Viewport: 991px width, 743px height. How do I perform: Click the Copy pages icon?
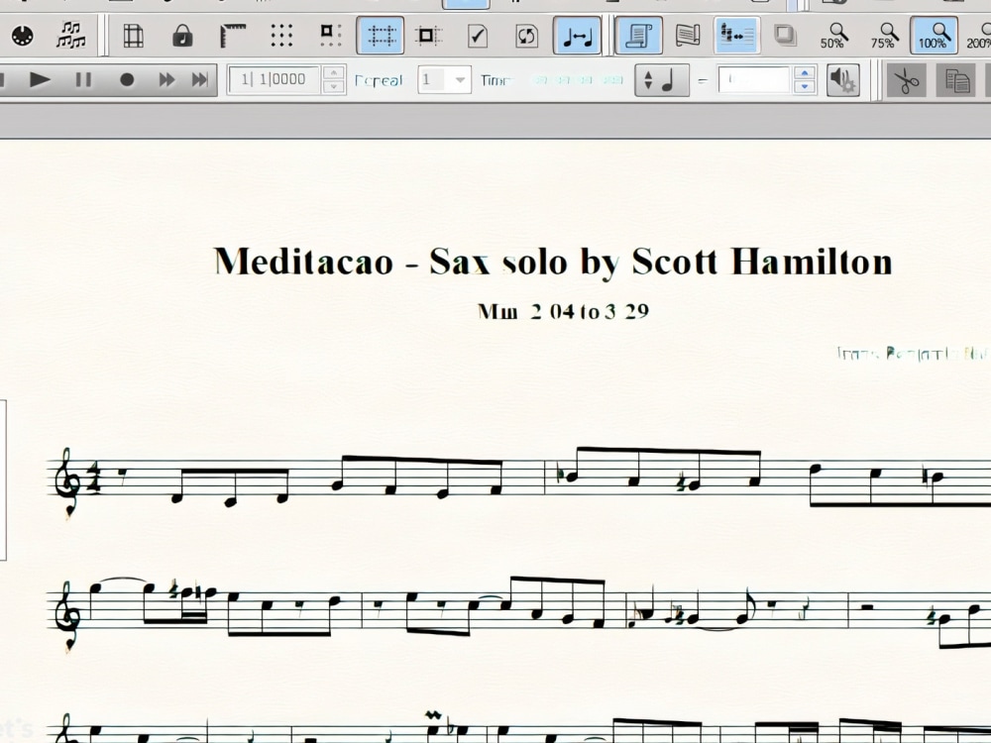[956, 81]
